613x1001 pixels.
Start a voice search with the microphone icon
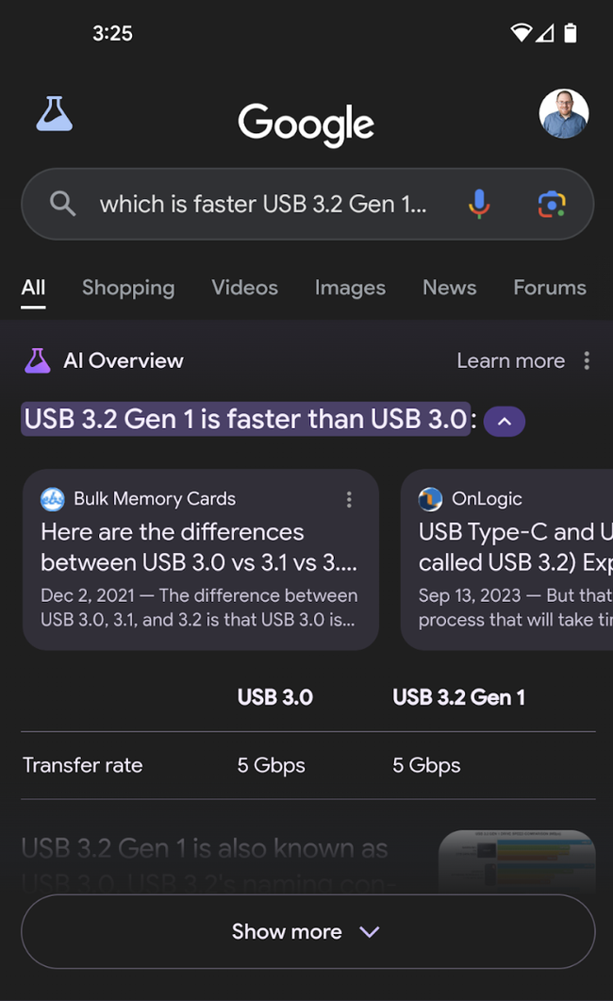pos(479,204)
